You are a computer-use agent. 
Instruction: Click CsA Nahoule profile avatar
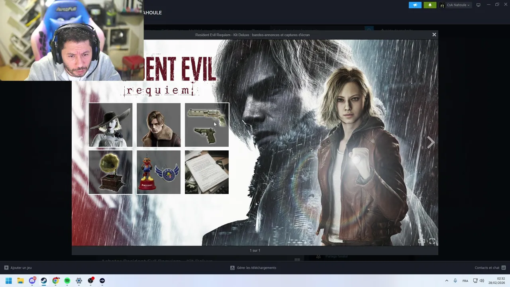(442, 5)
